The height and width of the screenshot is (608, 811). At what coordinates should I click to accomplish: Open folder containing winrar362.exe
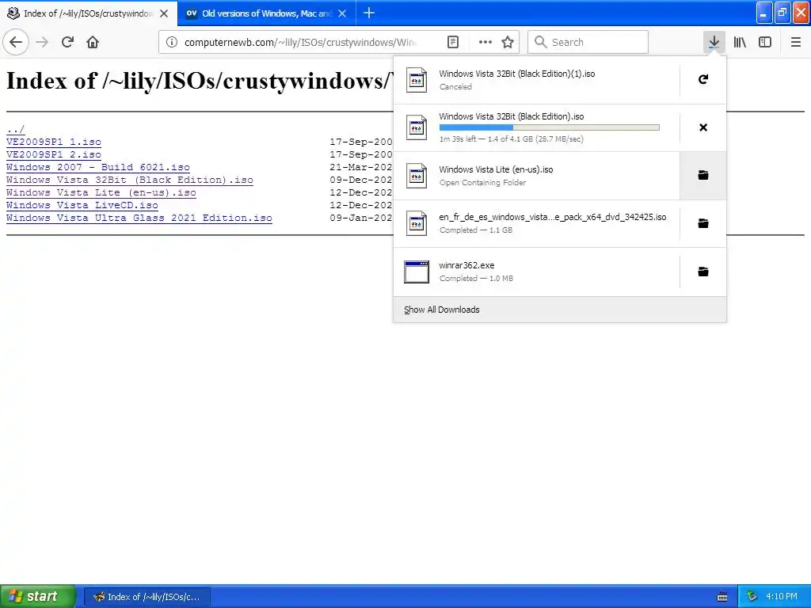coord(703,272)
